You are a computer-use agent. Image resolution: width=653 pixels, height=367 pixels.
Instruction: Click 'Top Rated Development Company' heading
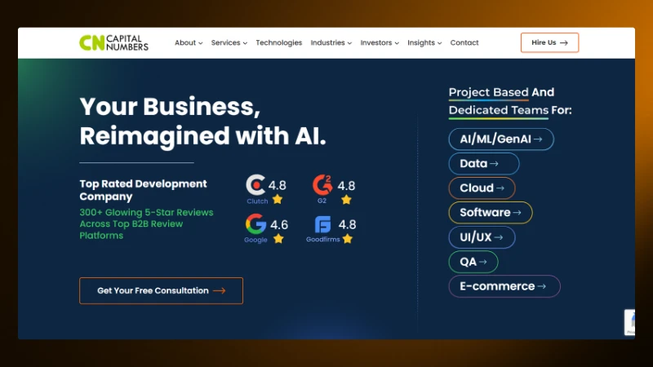coord(143,190)
